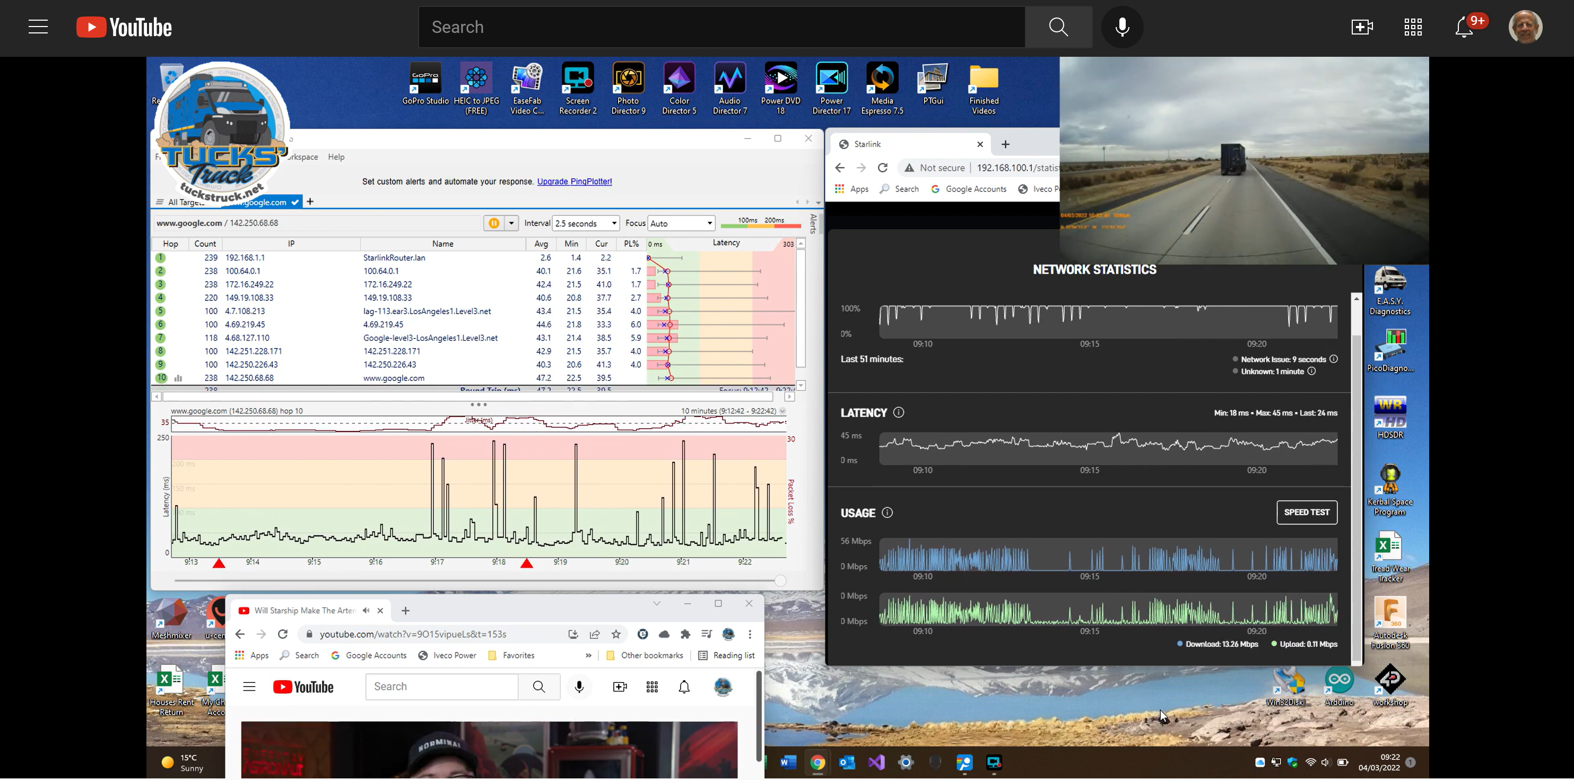Image resolution: width=1574 pixels, height=780 pixels.
Task: Mute tab speaker icon on Starship tab
Action: click(x=366, y=611)
